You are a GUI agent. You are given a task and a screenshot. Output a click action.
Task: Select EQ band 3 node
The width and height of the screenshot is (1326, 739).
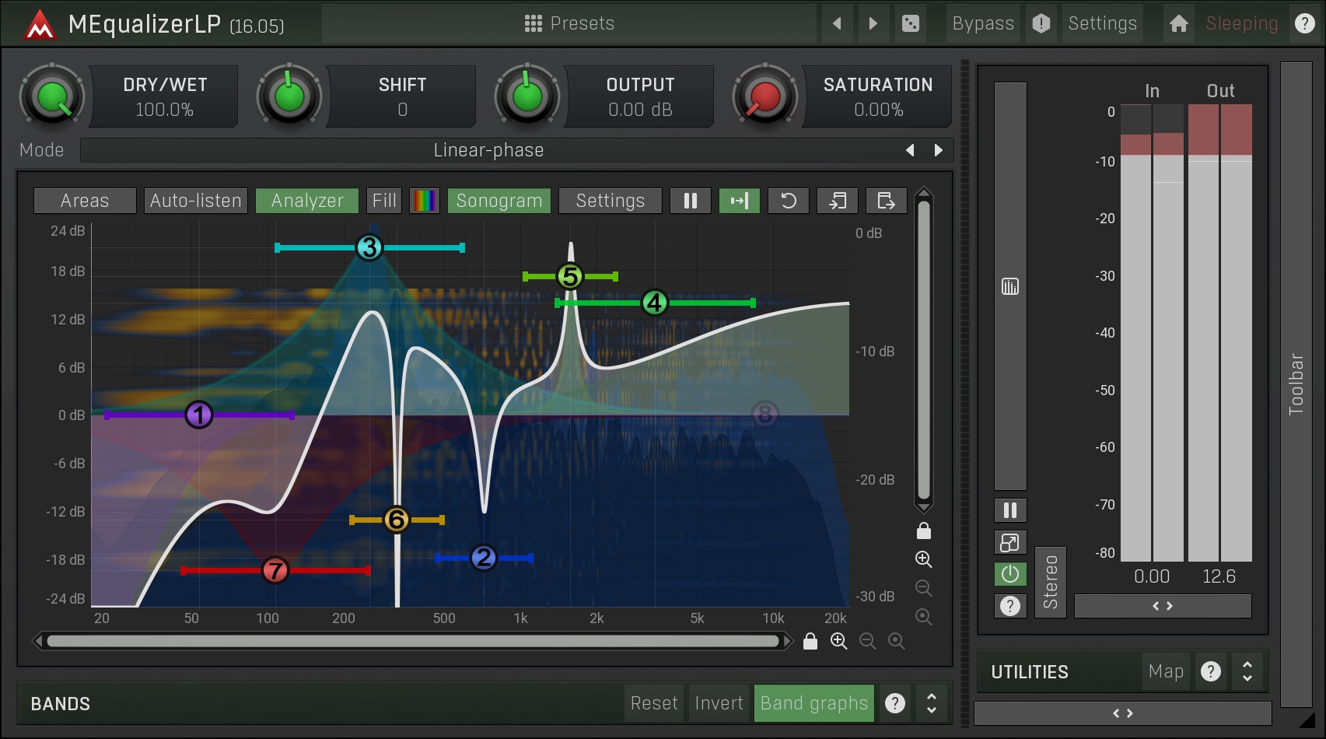tap(369, 248)
